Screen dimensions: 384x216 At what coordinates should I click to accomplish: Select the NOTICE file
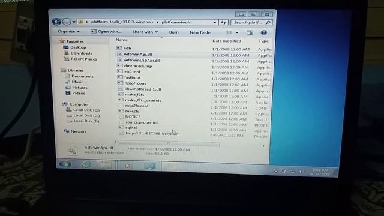point(133,117)
